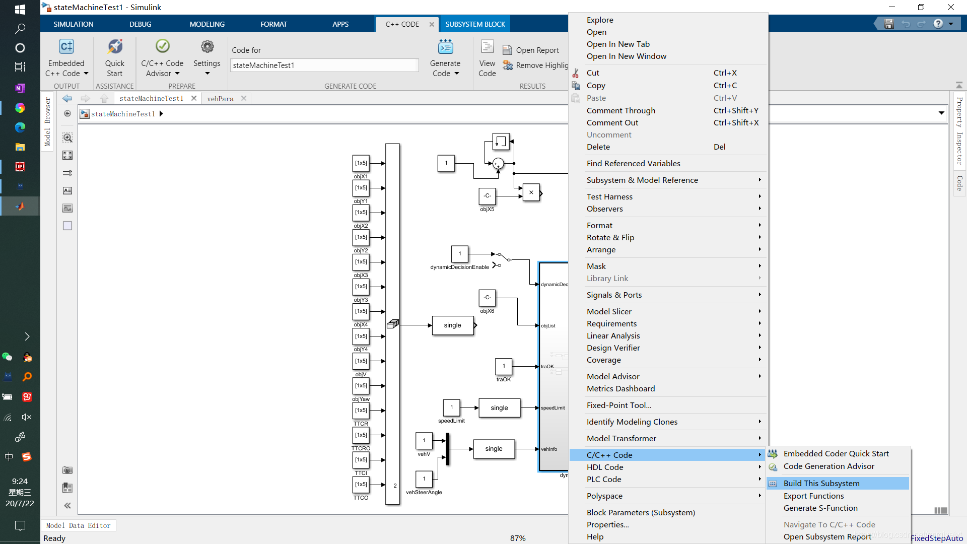Open C/C++ Code Advisor
967x544 pixels.
click(x=162, y=57)
